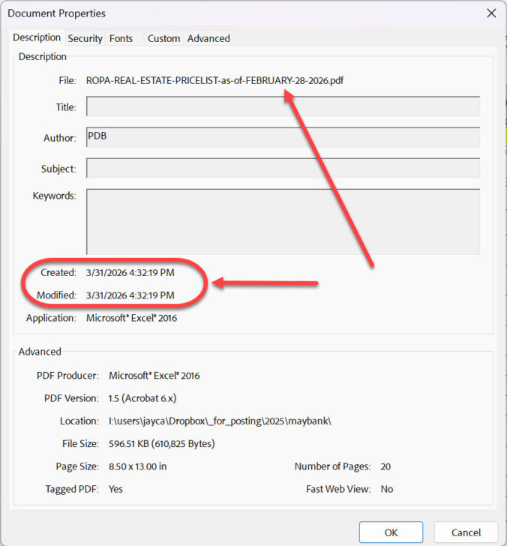Click the Advanced section heading
The image size is (507, 546).
pyautogui.click(x=40, y=351)
